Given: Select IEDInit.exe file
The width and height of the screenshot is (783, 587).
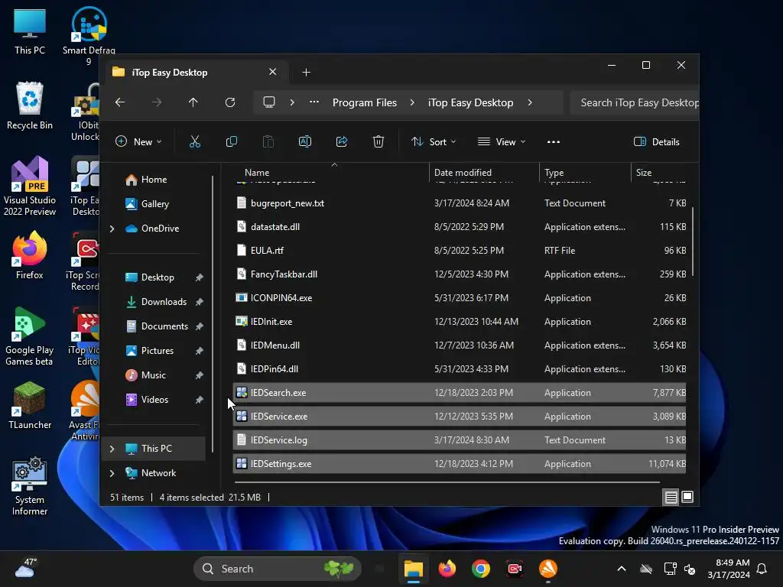Looking at the screenshot, I should (460, 322).
